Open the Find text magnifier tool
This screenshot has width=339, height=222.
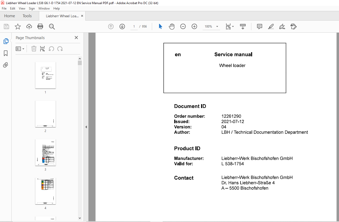tap(52, 26)
